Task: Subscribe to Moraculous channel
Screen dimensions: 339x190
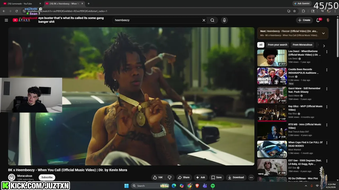Action: point(47,177)
